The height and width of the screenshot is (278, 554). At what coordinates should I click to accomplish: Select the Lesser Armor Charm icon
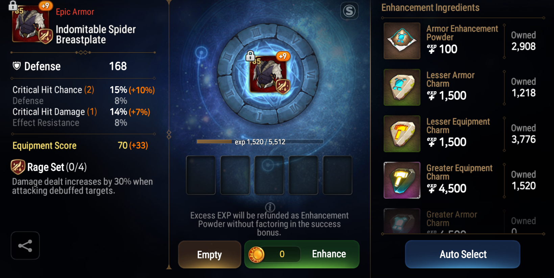[x=402, y=87]
